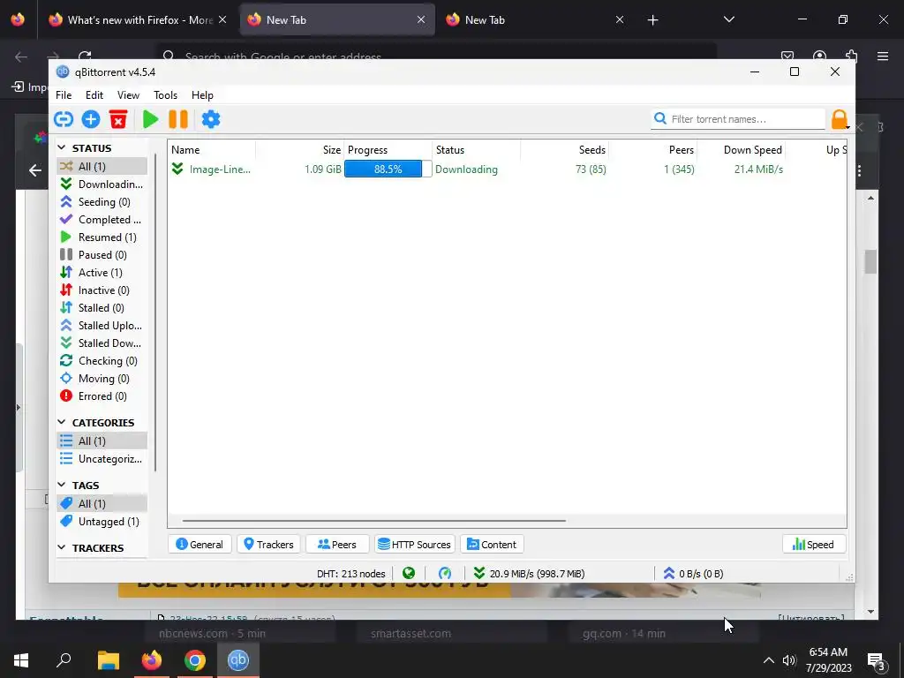
Task: Select Uncategorized category filter
Action: (102, 459)
